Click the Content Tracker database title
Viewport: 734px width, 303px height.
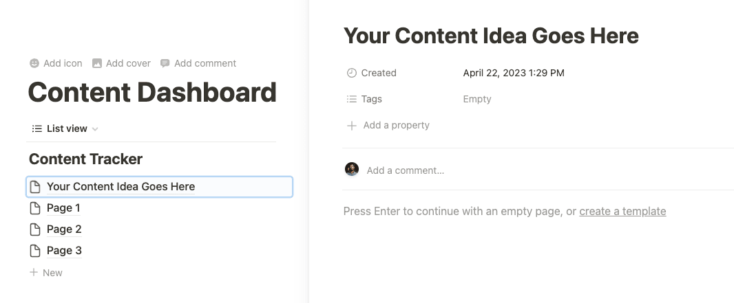85,159
